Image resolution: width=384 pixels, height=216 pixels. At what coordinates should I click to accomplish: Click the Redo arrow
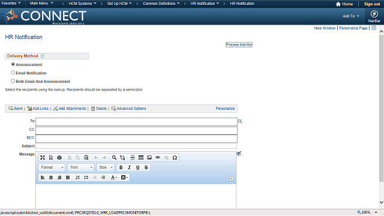[x=104, y=157]
